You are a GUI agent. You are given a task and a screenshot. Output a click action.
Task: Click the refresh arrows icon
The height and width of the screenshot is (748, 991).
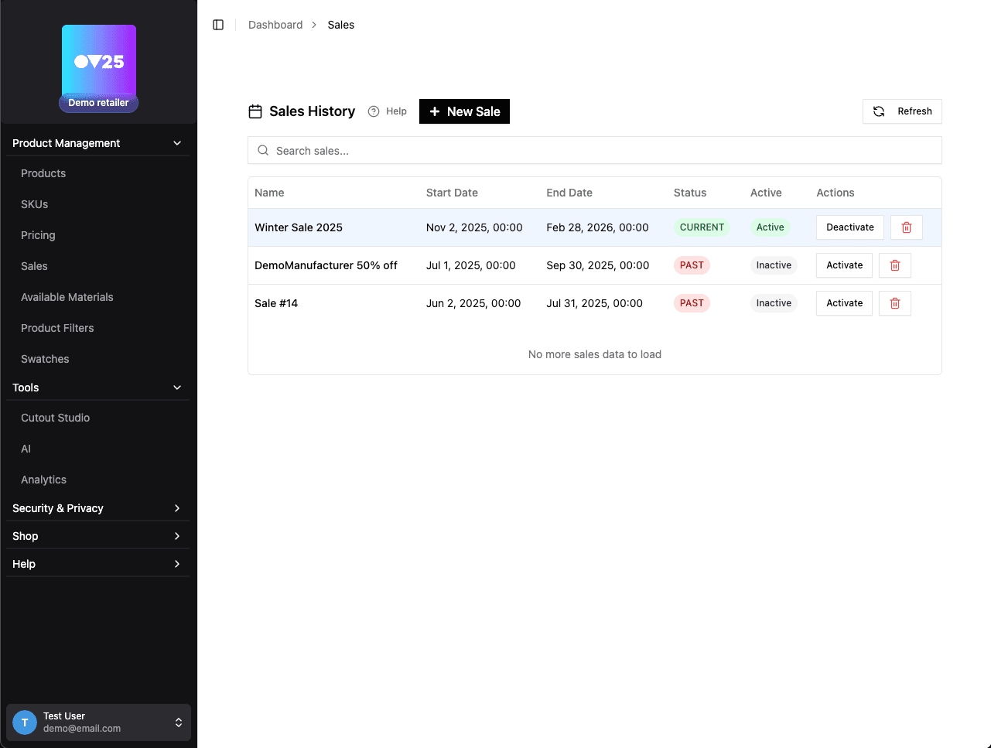878,111
